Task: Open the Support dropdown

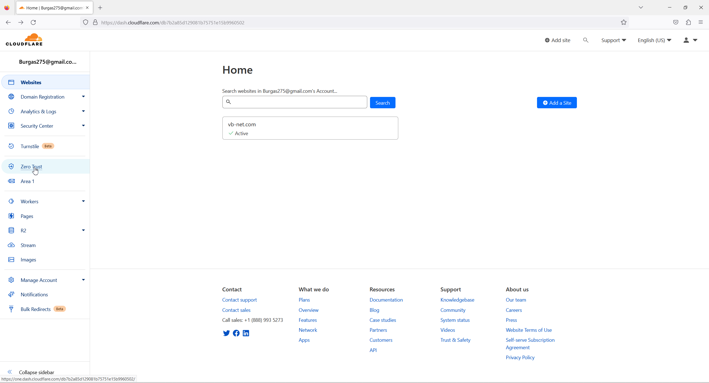Action: point(613,40)
